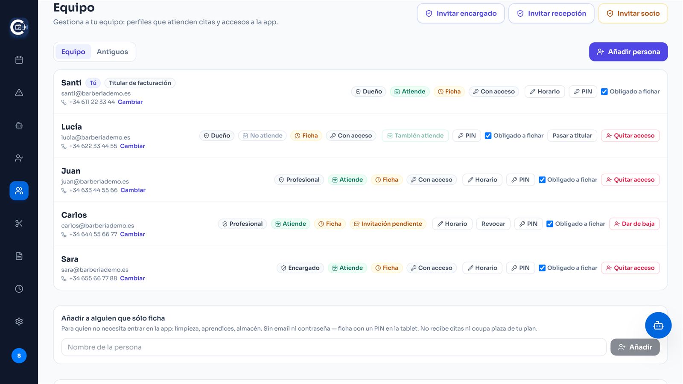Click the user avatar S icon

(x=19, y=355)
